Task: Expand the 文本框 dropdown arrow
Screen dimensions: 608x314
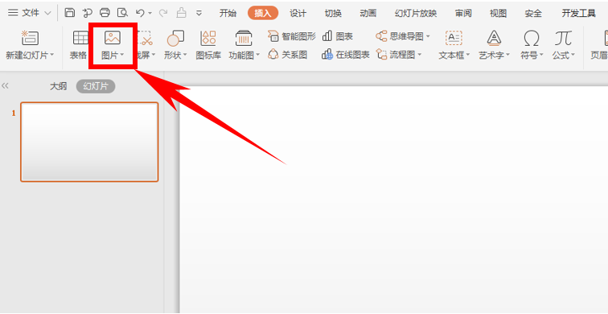Action: [x=467, y=55]
